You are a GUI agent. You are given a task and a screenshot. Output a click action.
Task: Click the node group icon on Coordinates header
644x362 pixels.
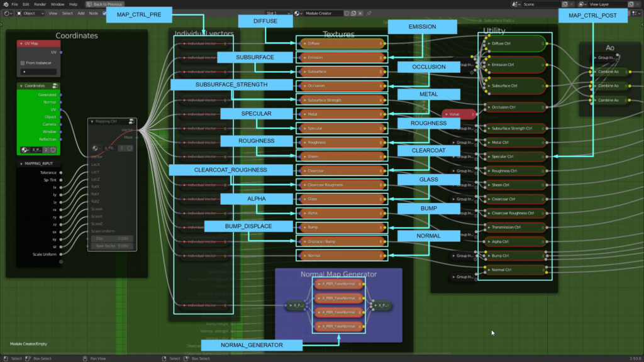pyautogui.click(x=55, y=85)
